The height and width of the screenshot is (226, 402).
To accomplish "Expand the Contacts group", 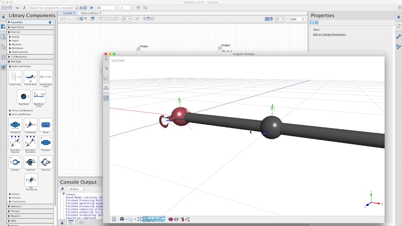I will 10,198.
